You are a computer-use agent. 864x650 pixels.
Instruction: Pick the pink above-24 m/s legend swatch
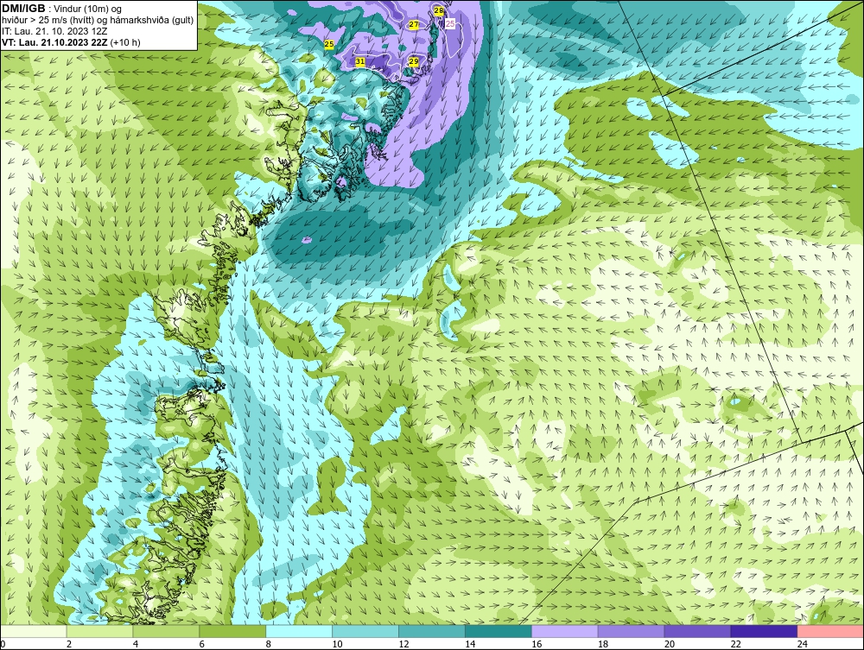tap(830, 631)
